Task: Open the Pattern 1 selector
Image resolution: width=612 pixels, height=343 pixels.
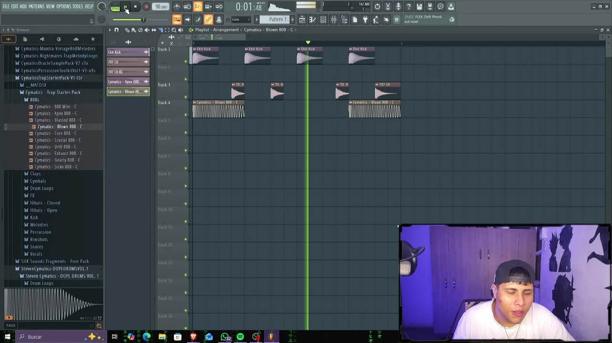Action: (x=274, y=20)
